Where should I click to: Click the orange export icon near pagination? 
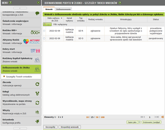(x=163, y=117)
